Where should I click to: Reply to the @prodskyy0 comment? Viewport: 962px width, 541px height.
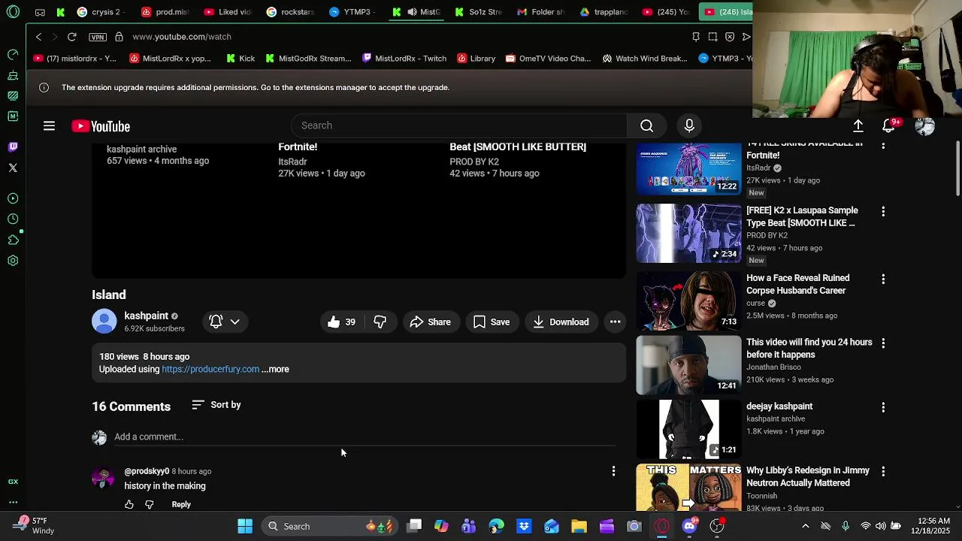181,504
